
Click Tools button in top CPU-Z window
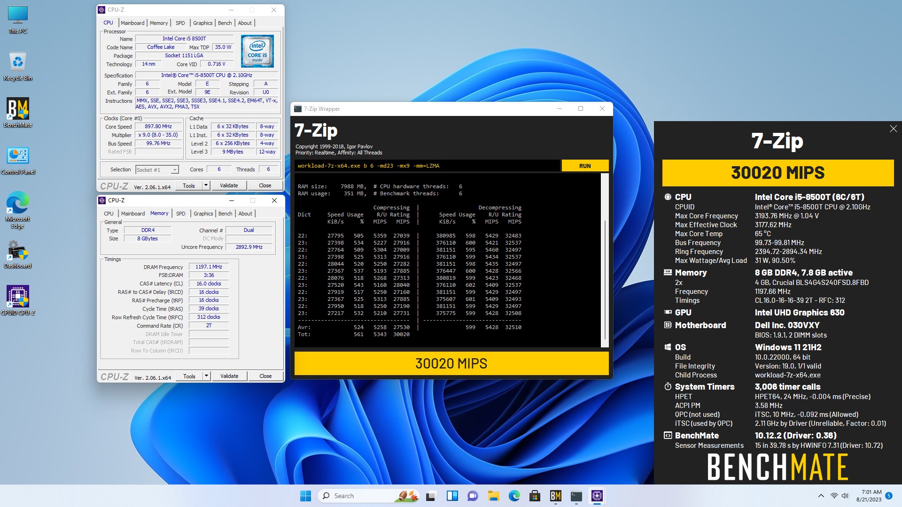click(189, 185)
